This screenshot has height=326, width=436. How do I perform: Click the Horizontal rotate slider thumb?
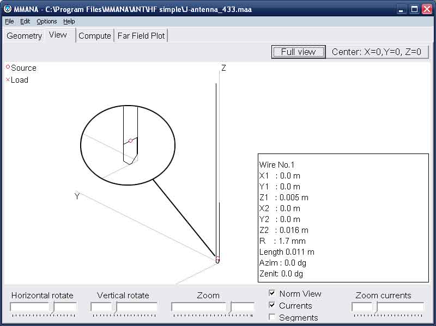coord(52,307)
